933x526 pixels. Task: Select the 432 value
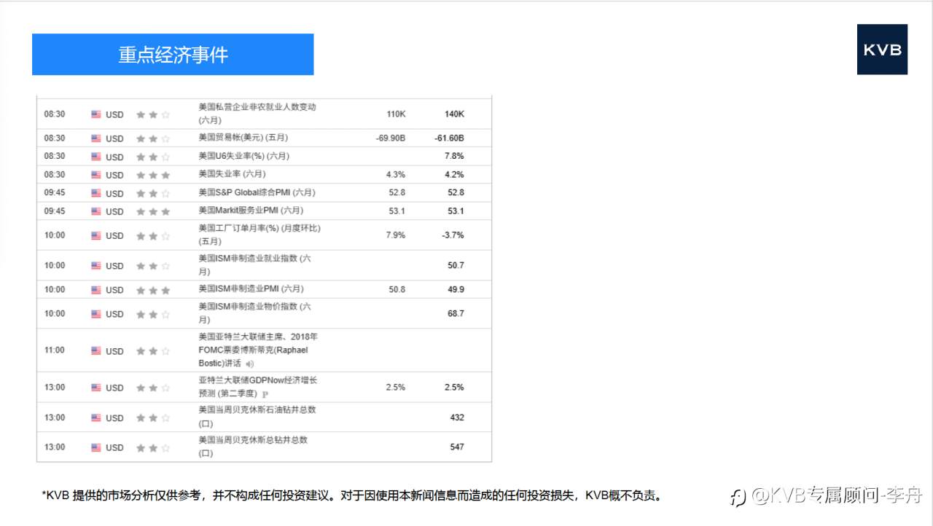click(x=457, y=417)
